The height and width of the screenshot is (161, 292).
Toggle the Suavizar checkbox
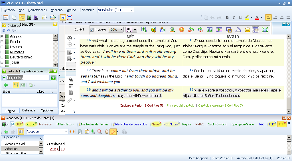tap(92, 30)
